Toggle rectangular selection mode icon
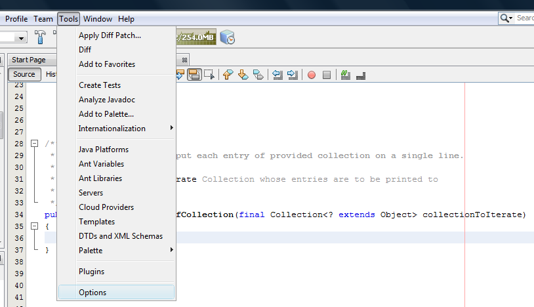The height and width of the screenshot is (307, 534). click(209, 75)
